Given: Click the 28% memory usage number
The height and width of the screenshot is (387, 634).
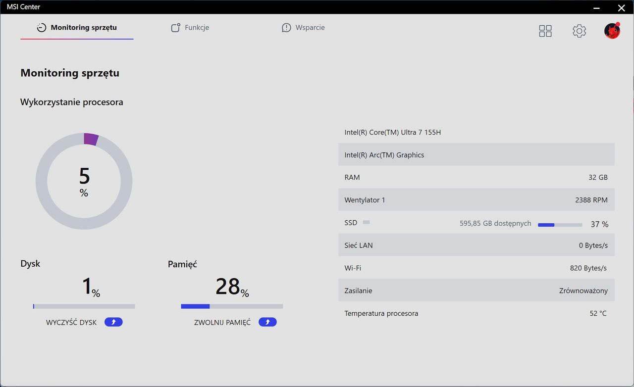Looking at the screenshot, I should click(x=232, y=287).
